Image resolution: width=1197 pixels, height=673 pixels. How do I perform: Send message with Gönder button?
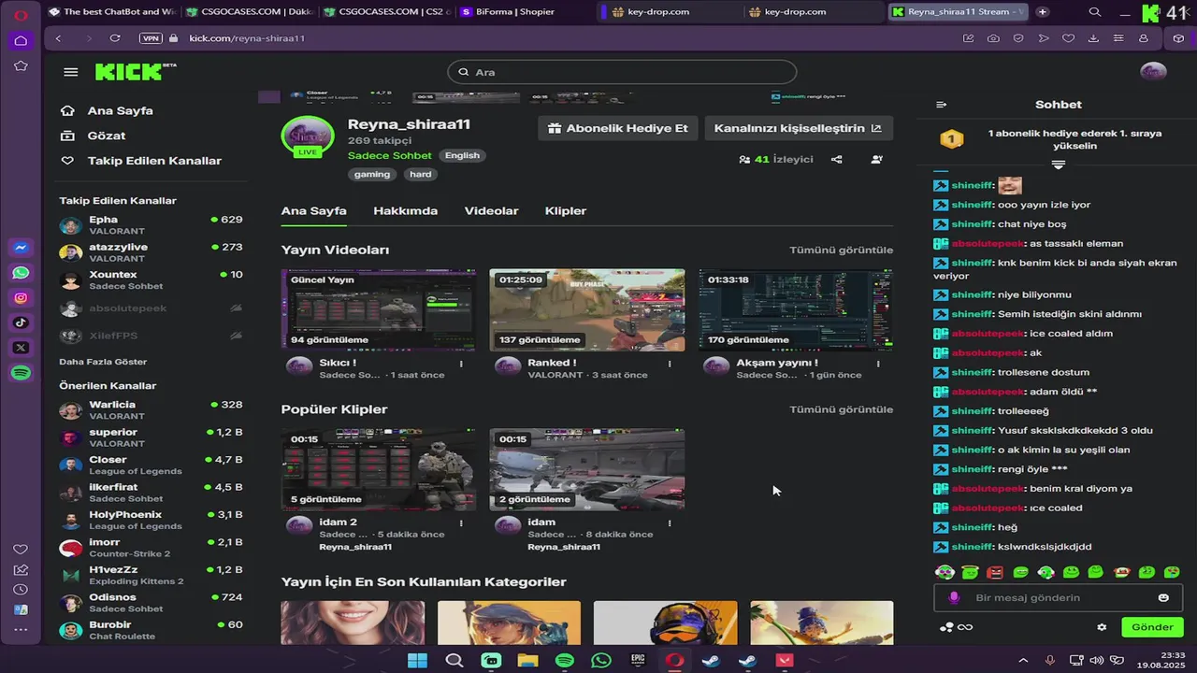point(1152,627)
